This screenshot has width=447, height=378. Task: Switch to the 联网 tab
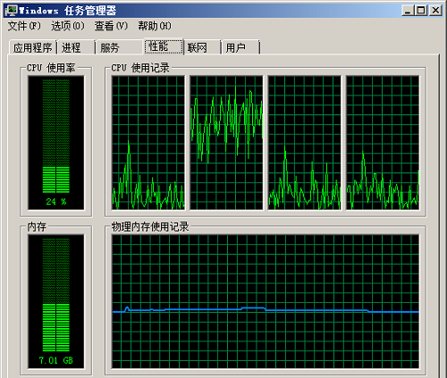(202, 47)
